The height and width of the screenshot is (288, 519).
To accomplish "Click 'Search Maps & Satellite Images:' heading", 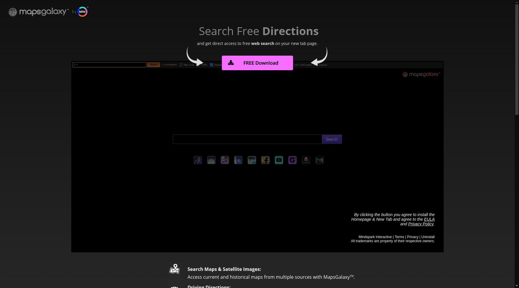I will 224,269.
